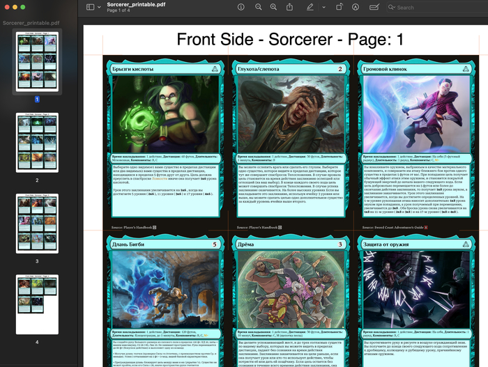Click the Rotate page icon

point(340,7)
